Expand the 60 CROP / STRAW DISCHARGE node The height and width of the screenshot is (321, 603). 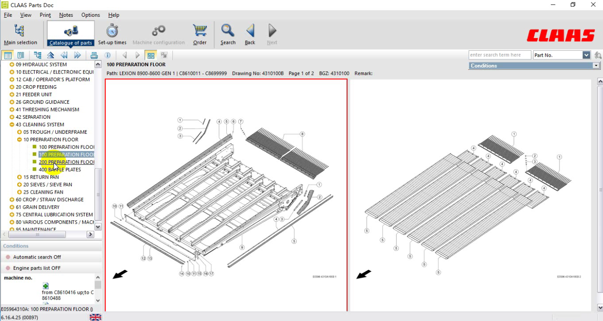click(12, 199)
